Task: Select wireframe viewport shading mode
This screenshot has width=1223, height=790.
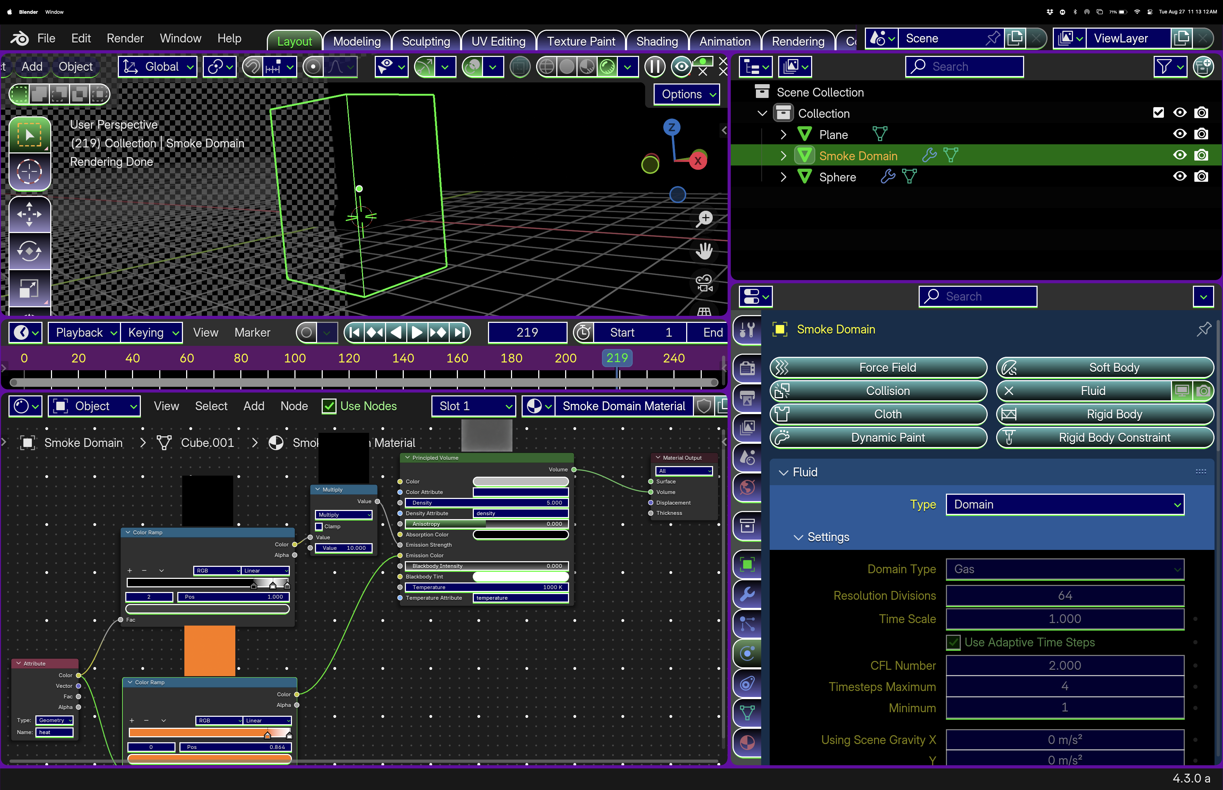Action: (x=547, y=67)
